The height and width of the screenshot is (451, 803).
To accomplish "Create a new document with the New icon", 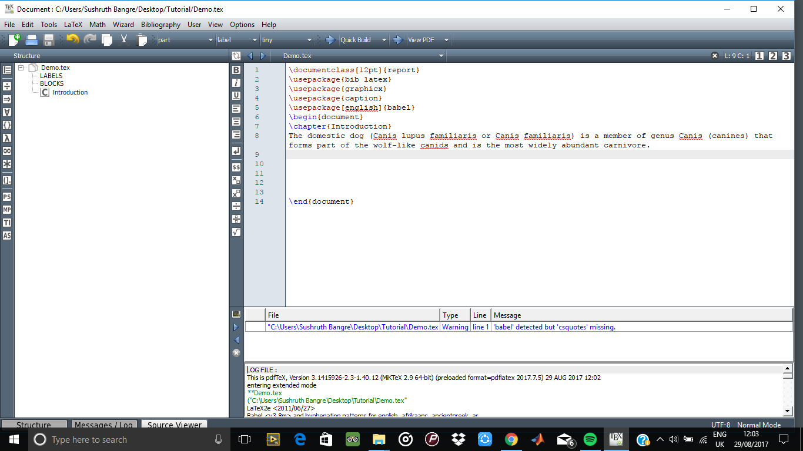I will [14, 40].
